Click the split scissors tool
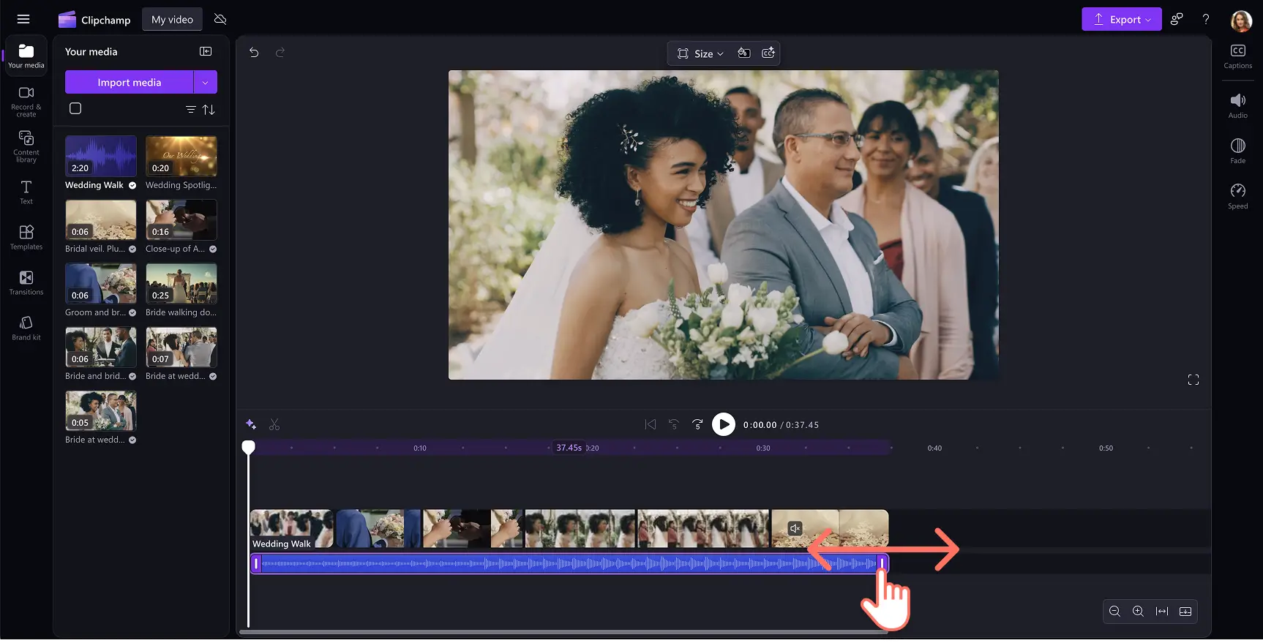 coord(274,424)
